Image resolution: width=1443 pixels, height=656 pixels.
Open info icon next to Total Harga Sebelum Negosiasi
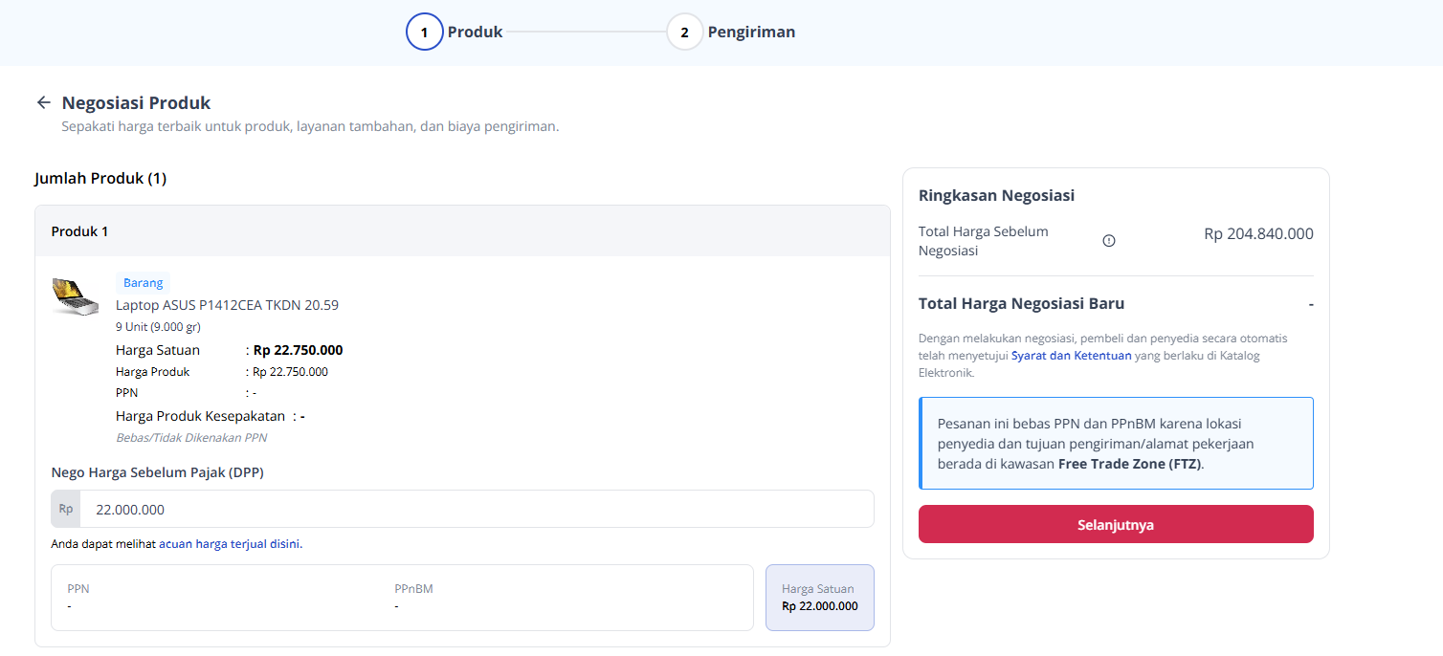1109,241
